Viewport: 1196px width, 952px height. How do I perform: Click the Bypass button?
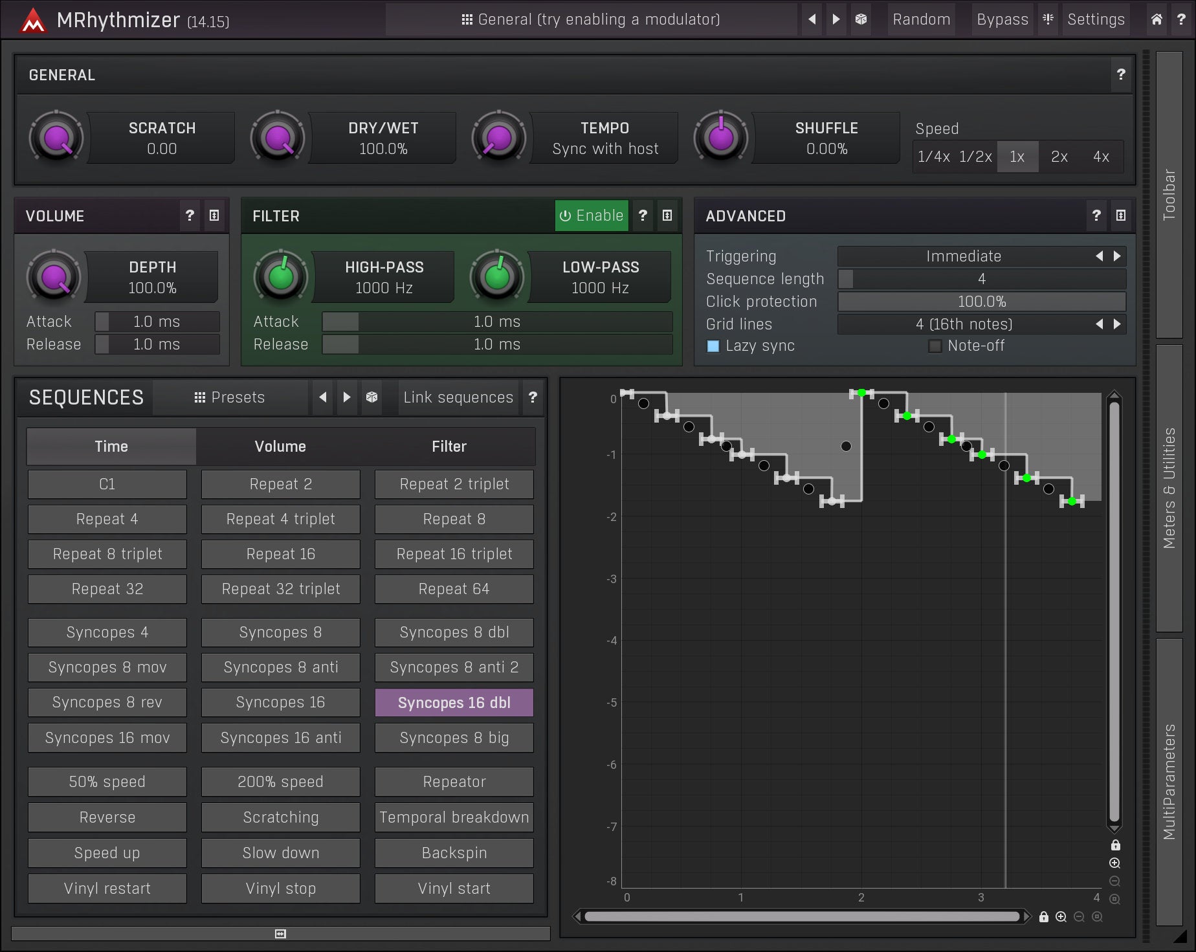tap(1002, 19)
